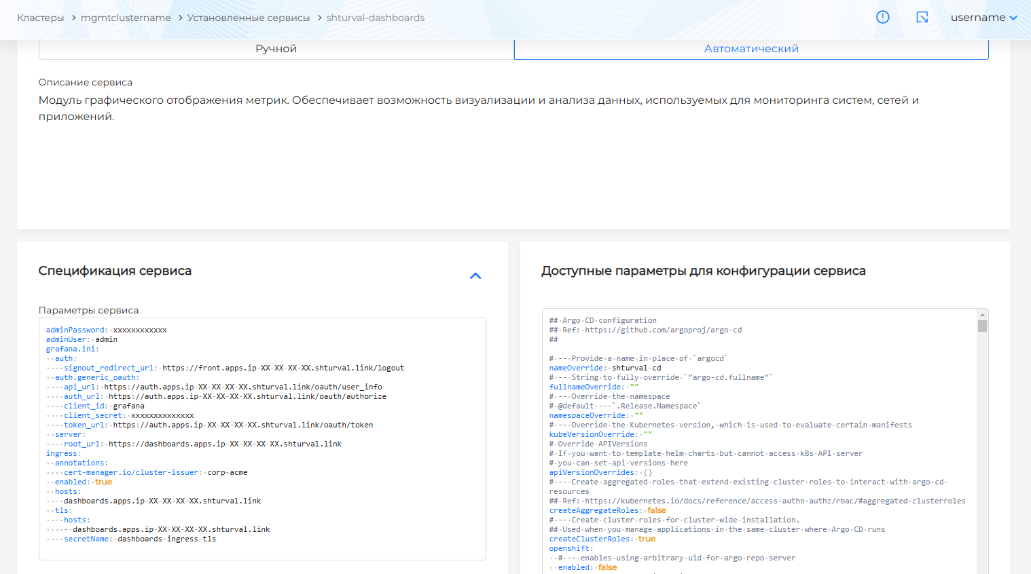Go to Кластеры breadcrumb
This screenshot has height=574, width=1031.
pos(40,18)
